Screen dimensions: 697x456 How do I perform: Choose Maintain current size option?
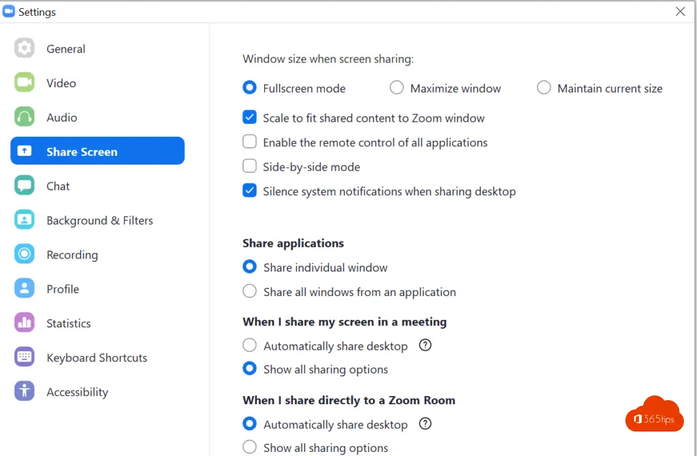pyautogui.click(x=543, y=88)
